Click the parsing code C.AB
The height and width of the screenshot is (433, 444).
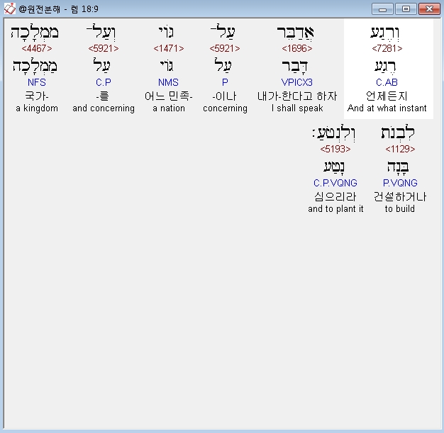pos(387,82)
